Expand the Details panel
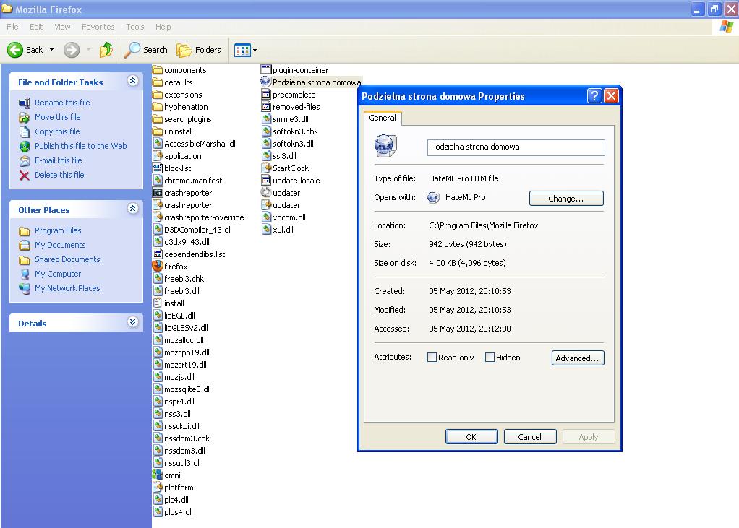Viewport: 739px width, 528px height. (133, 322)
